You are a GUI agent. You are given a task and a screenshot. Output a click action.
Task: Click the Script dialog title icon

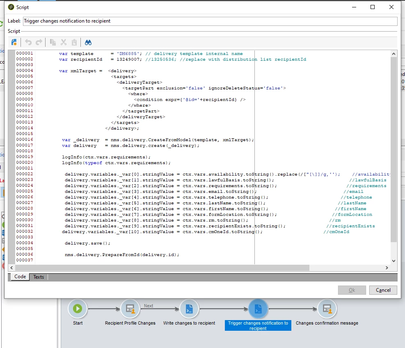coord(11,7)
